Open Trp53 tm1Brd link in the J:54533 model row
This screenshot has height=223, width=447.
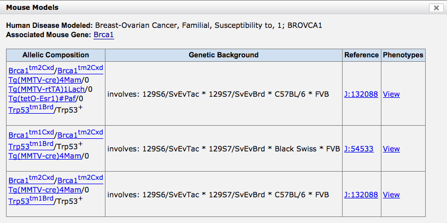31,145
